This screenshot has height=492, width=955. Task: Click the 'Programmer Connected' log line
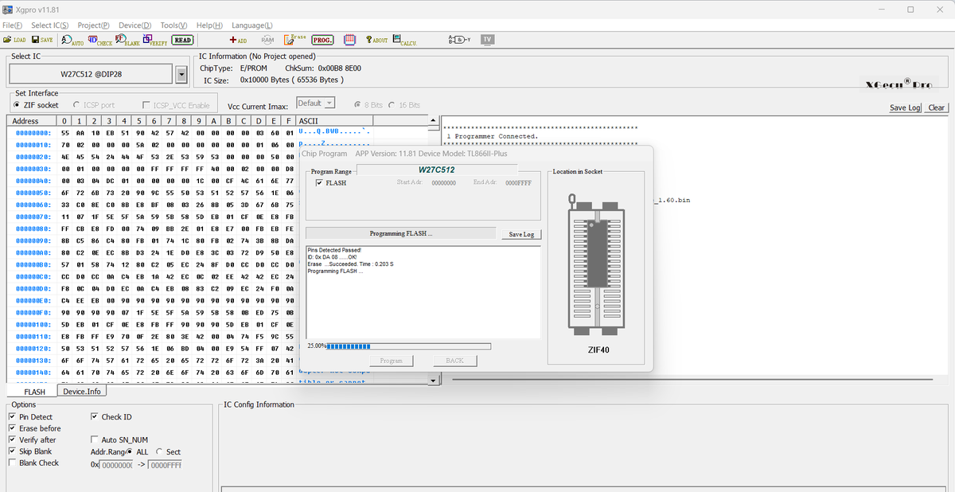coord(492,136)
